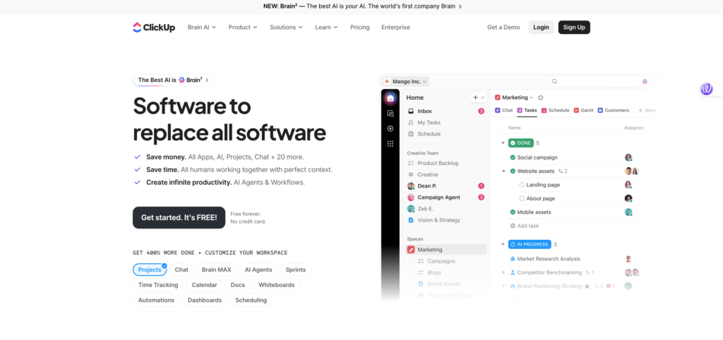Select the Scheduling chip
Screen dimensions: 723x340
[x=251, y=300]
